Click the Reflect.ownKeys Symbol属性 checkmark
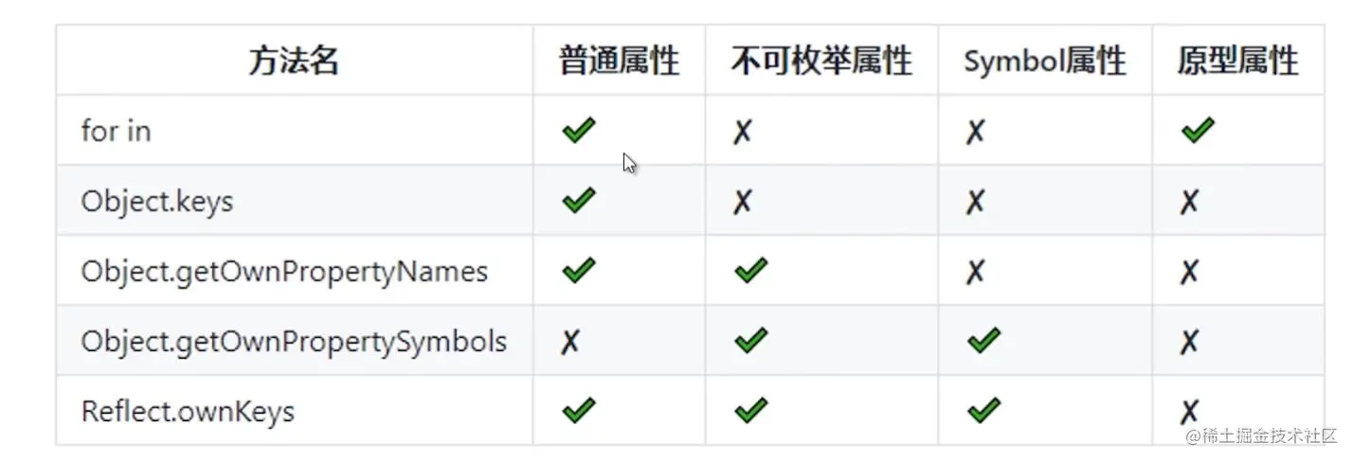 point(983,411)
